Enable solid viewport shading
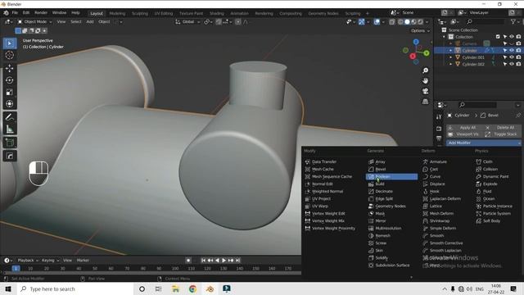Image resolution: width=524 pixels, height=295 pixels. pyautogui.click(x=407, y=22)
